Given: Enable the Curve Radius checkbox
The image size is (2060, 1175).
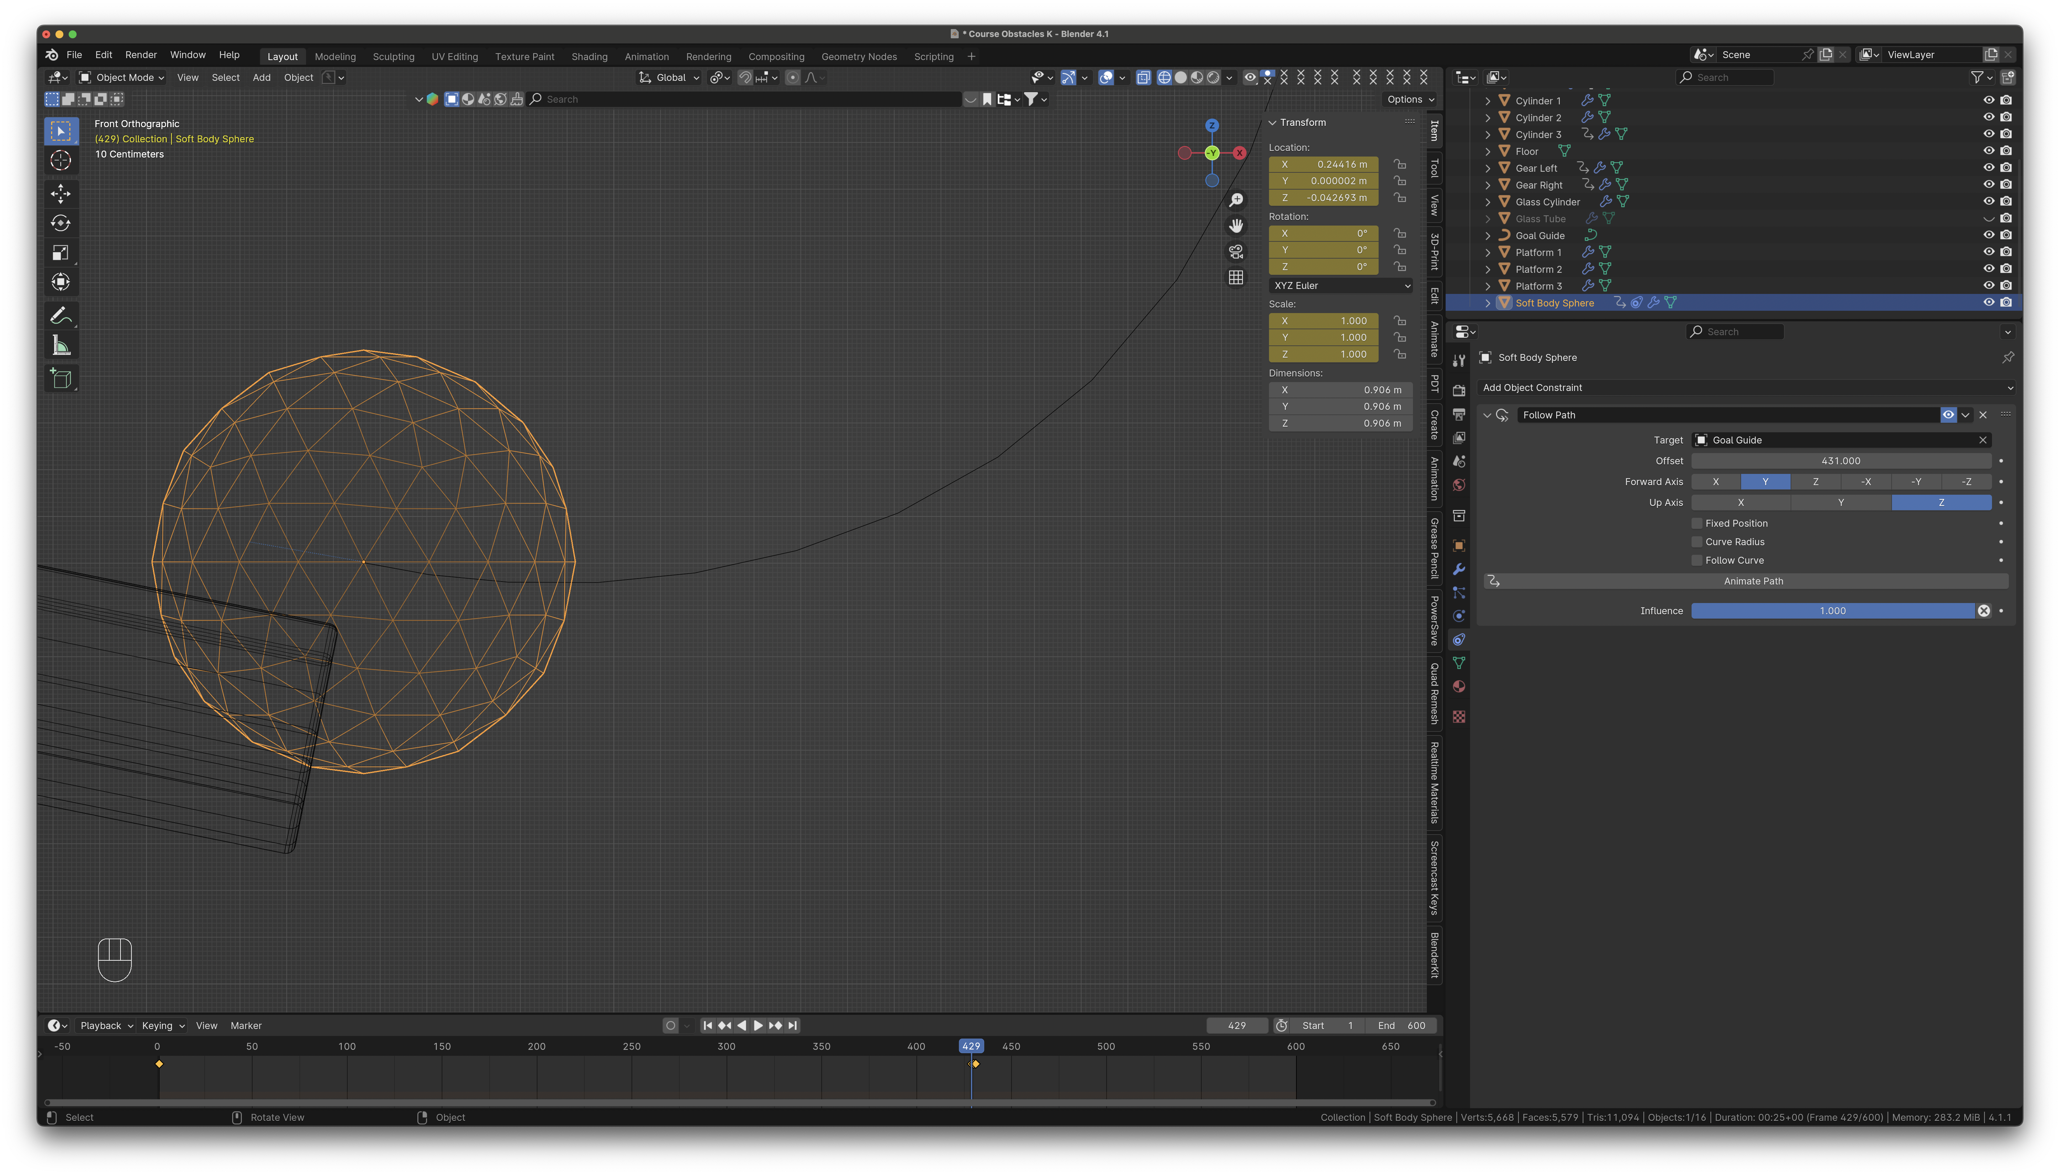Looking at the screenshot, I should tap(1697, 542).
